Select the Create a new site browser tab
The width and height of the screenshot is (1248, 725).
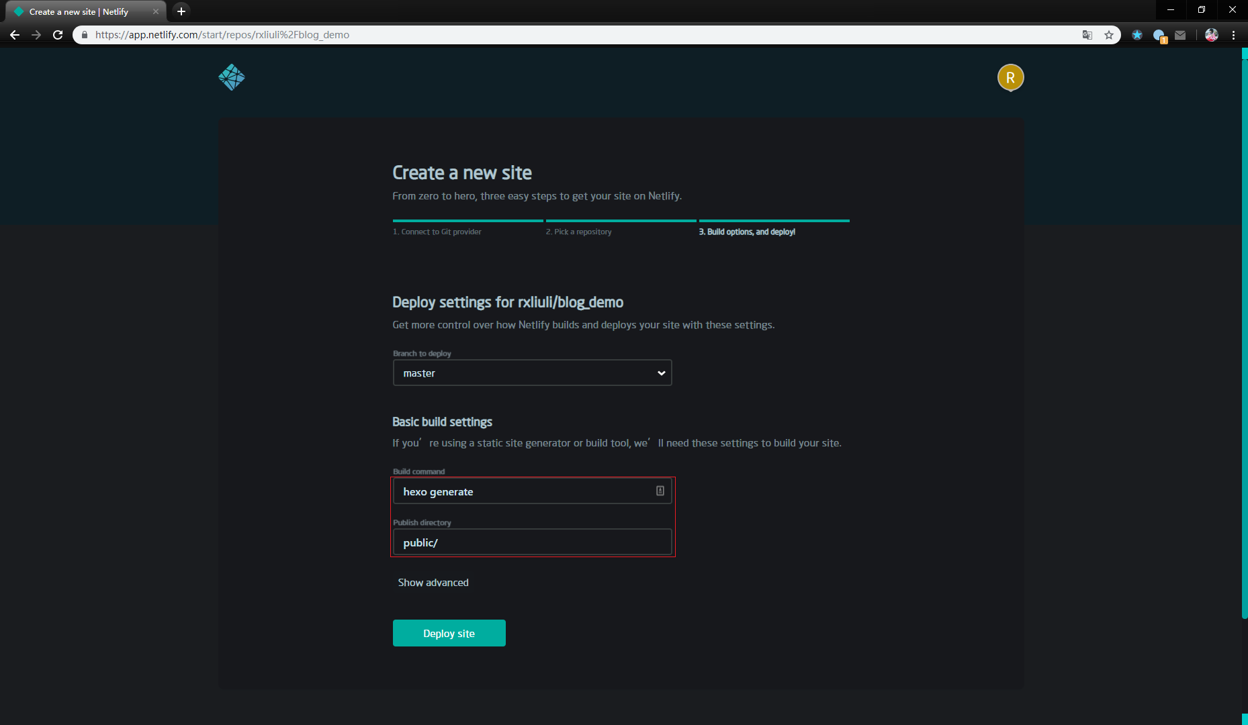pos(85,11)
